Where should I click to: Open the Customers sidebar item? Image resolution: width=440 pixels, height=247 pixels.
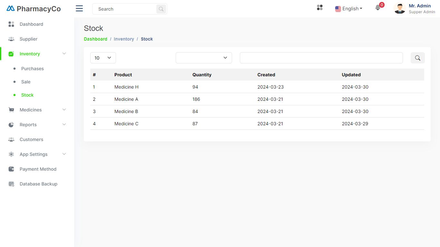point(31,139)
